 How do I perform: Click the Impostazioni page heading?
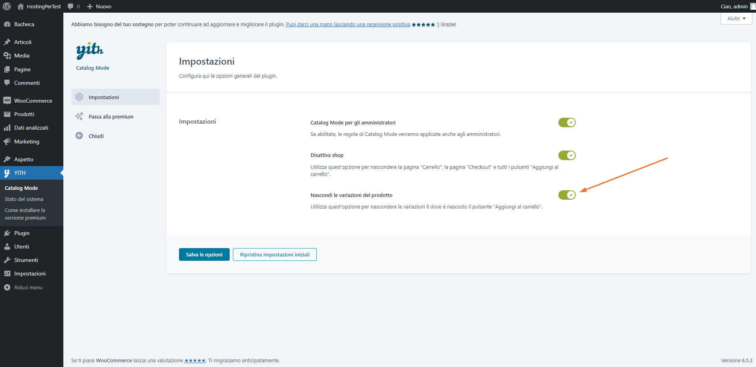coord(207,61)
